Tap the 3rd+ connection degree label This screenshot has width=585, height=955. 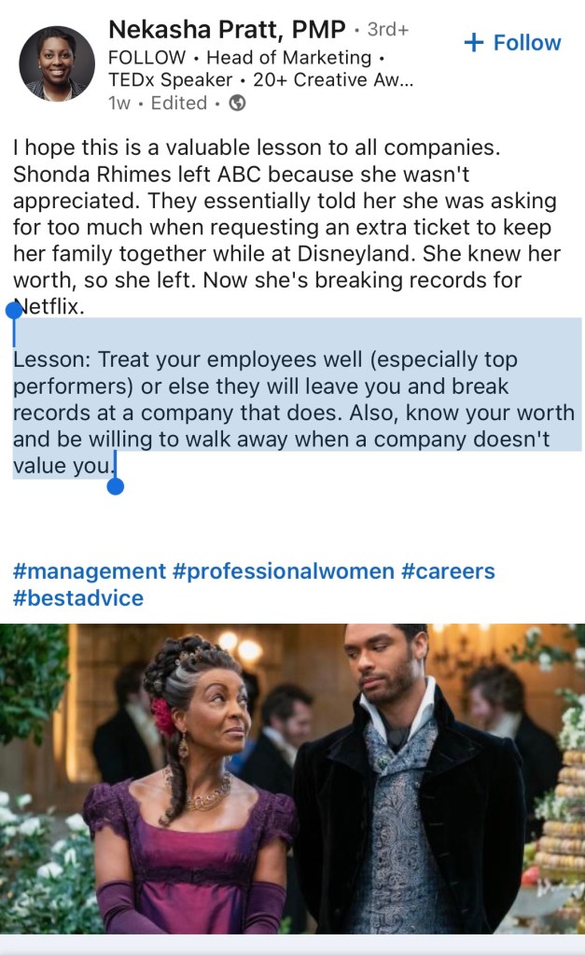pyautogui.click(x=388, y=30)
